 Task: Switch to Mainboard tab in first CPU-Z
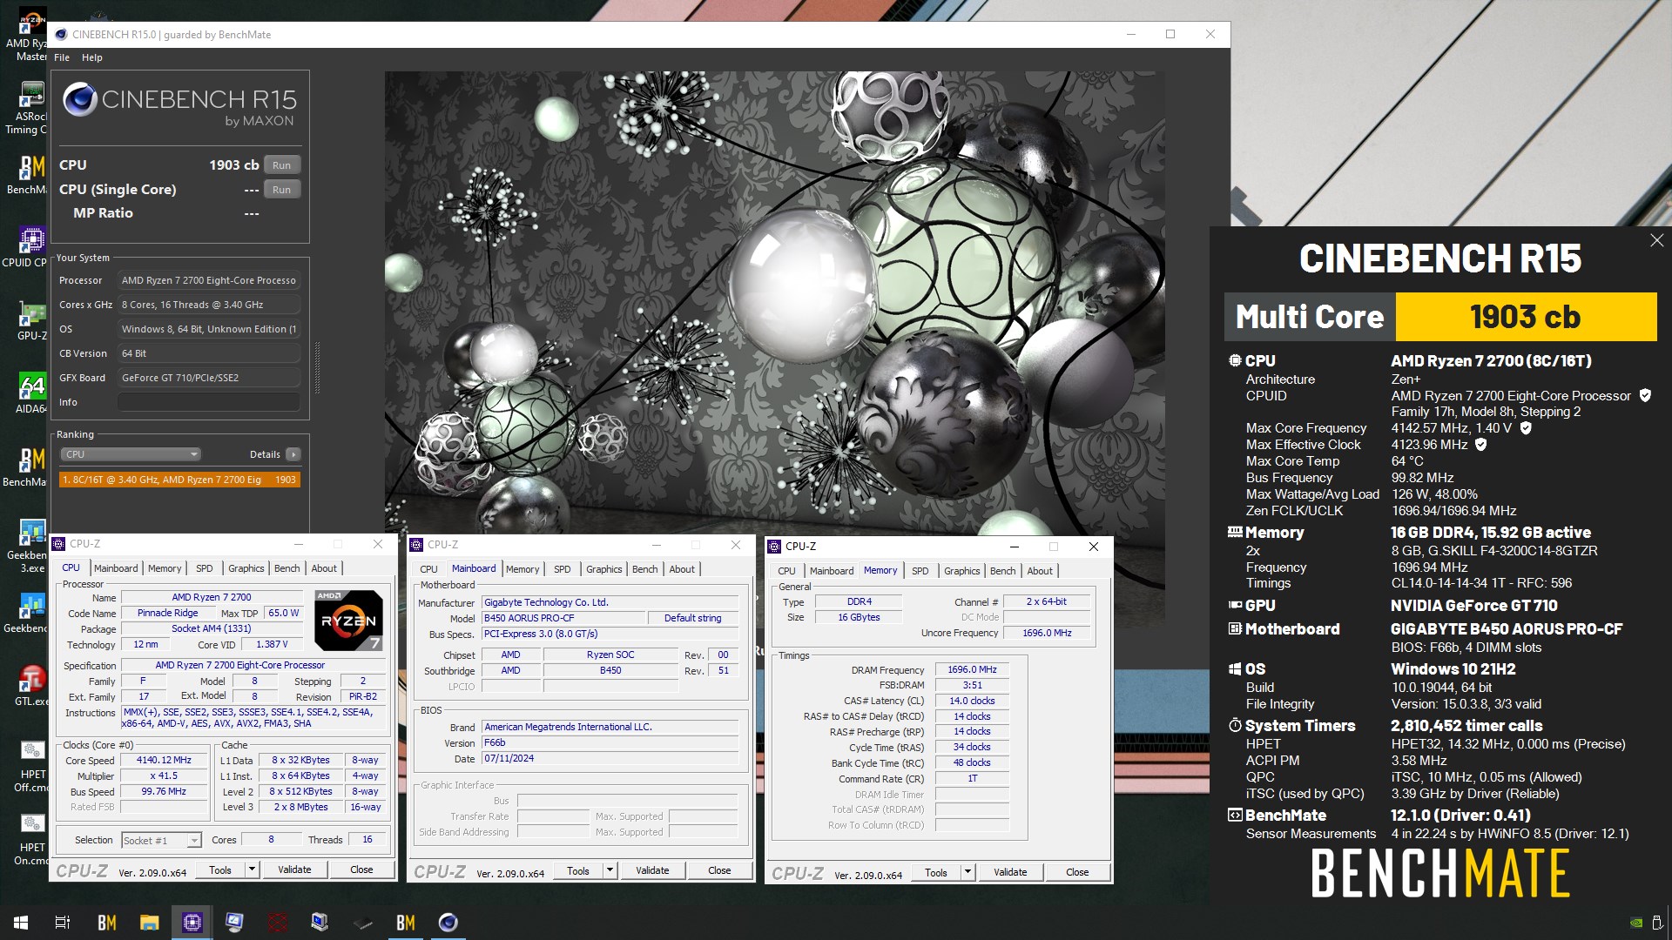point(116,568)
